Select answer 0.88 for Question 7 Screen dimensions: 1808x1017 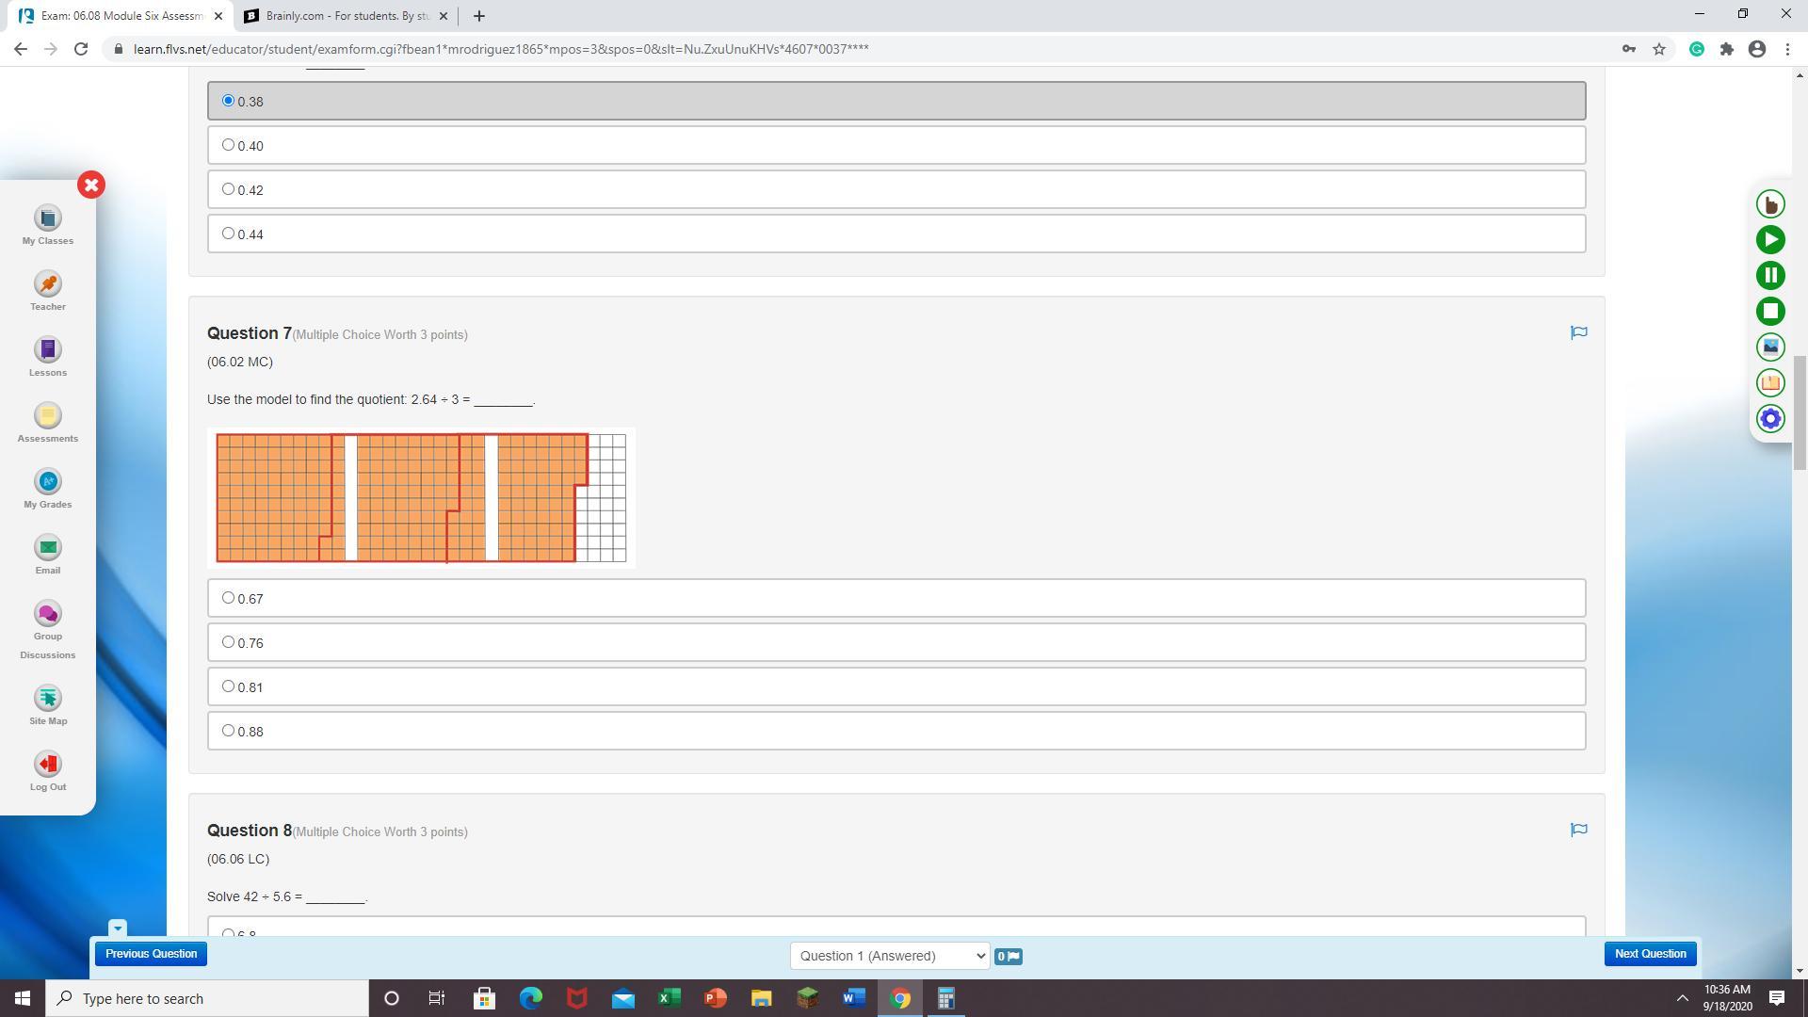[228, 731]
